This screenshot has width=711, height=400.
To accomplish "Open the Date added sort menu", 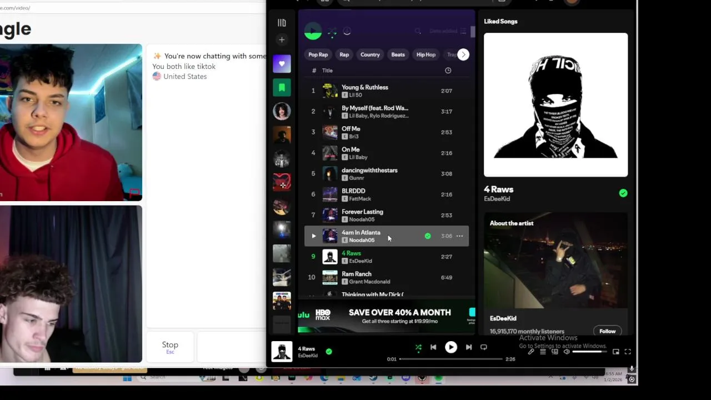I will (x=448, y=31).
